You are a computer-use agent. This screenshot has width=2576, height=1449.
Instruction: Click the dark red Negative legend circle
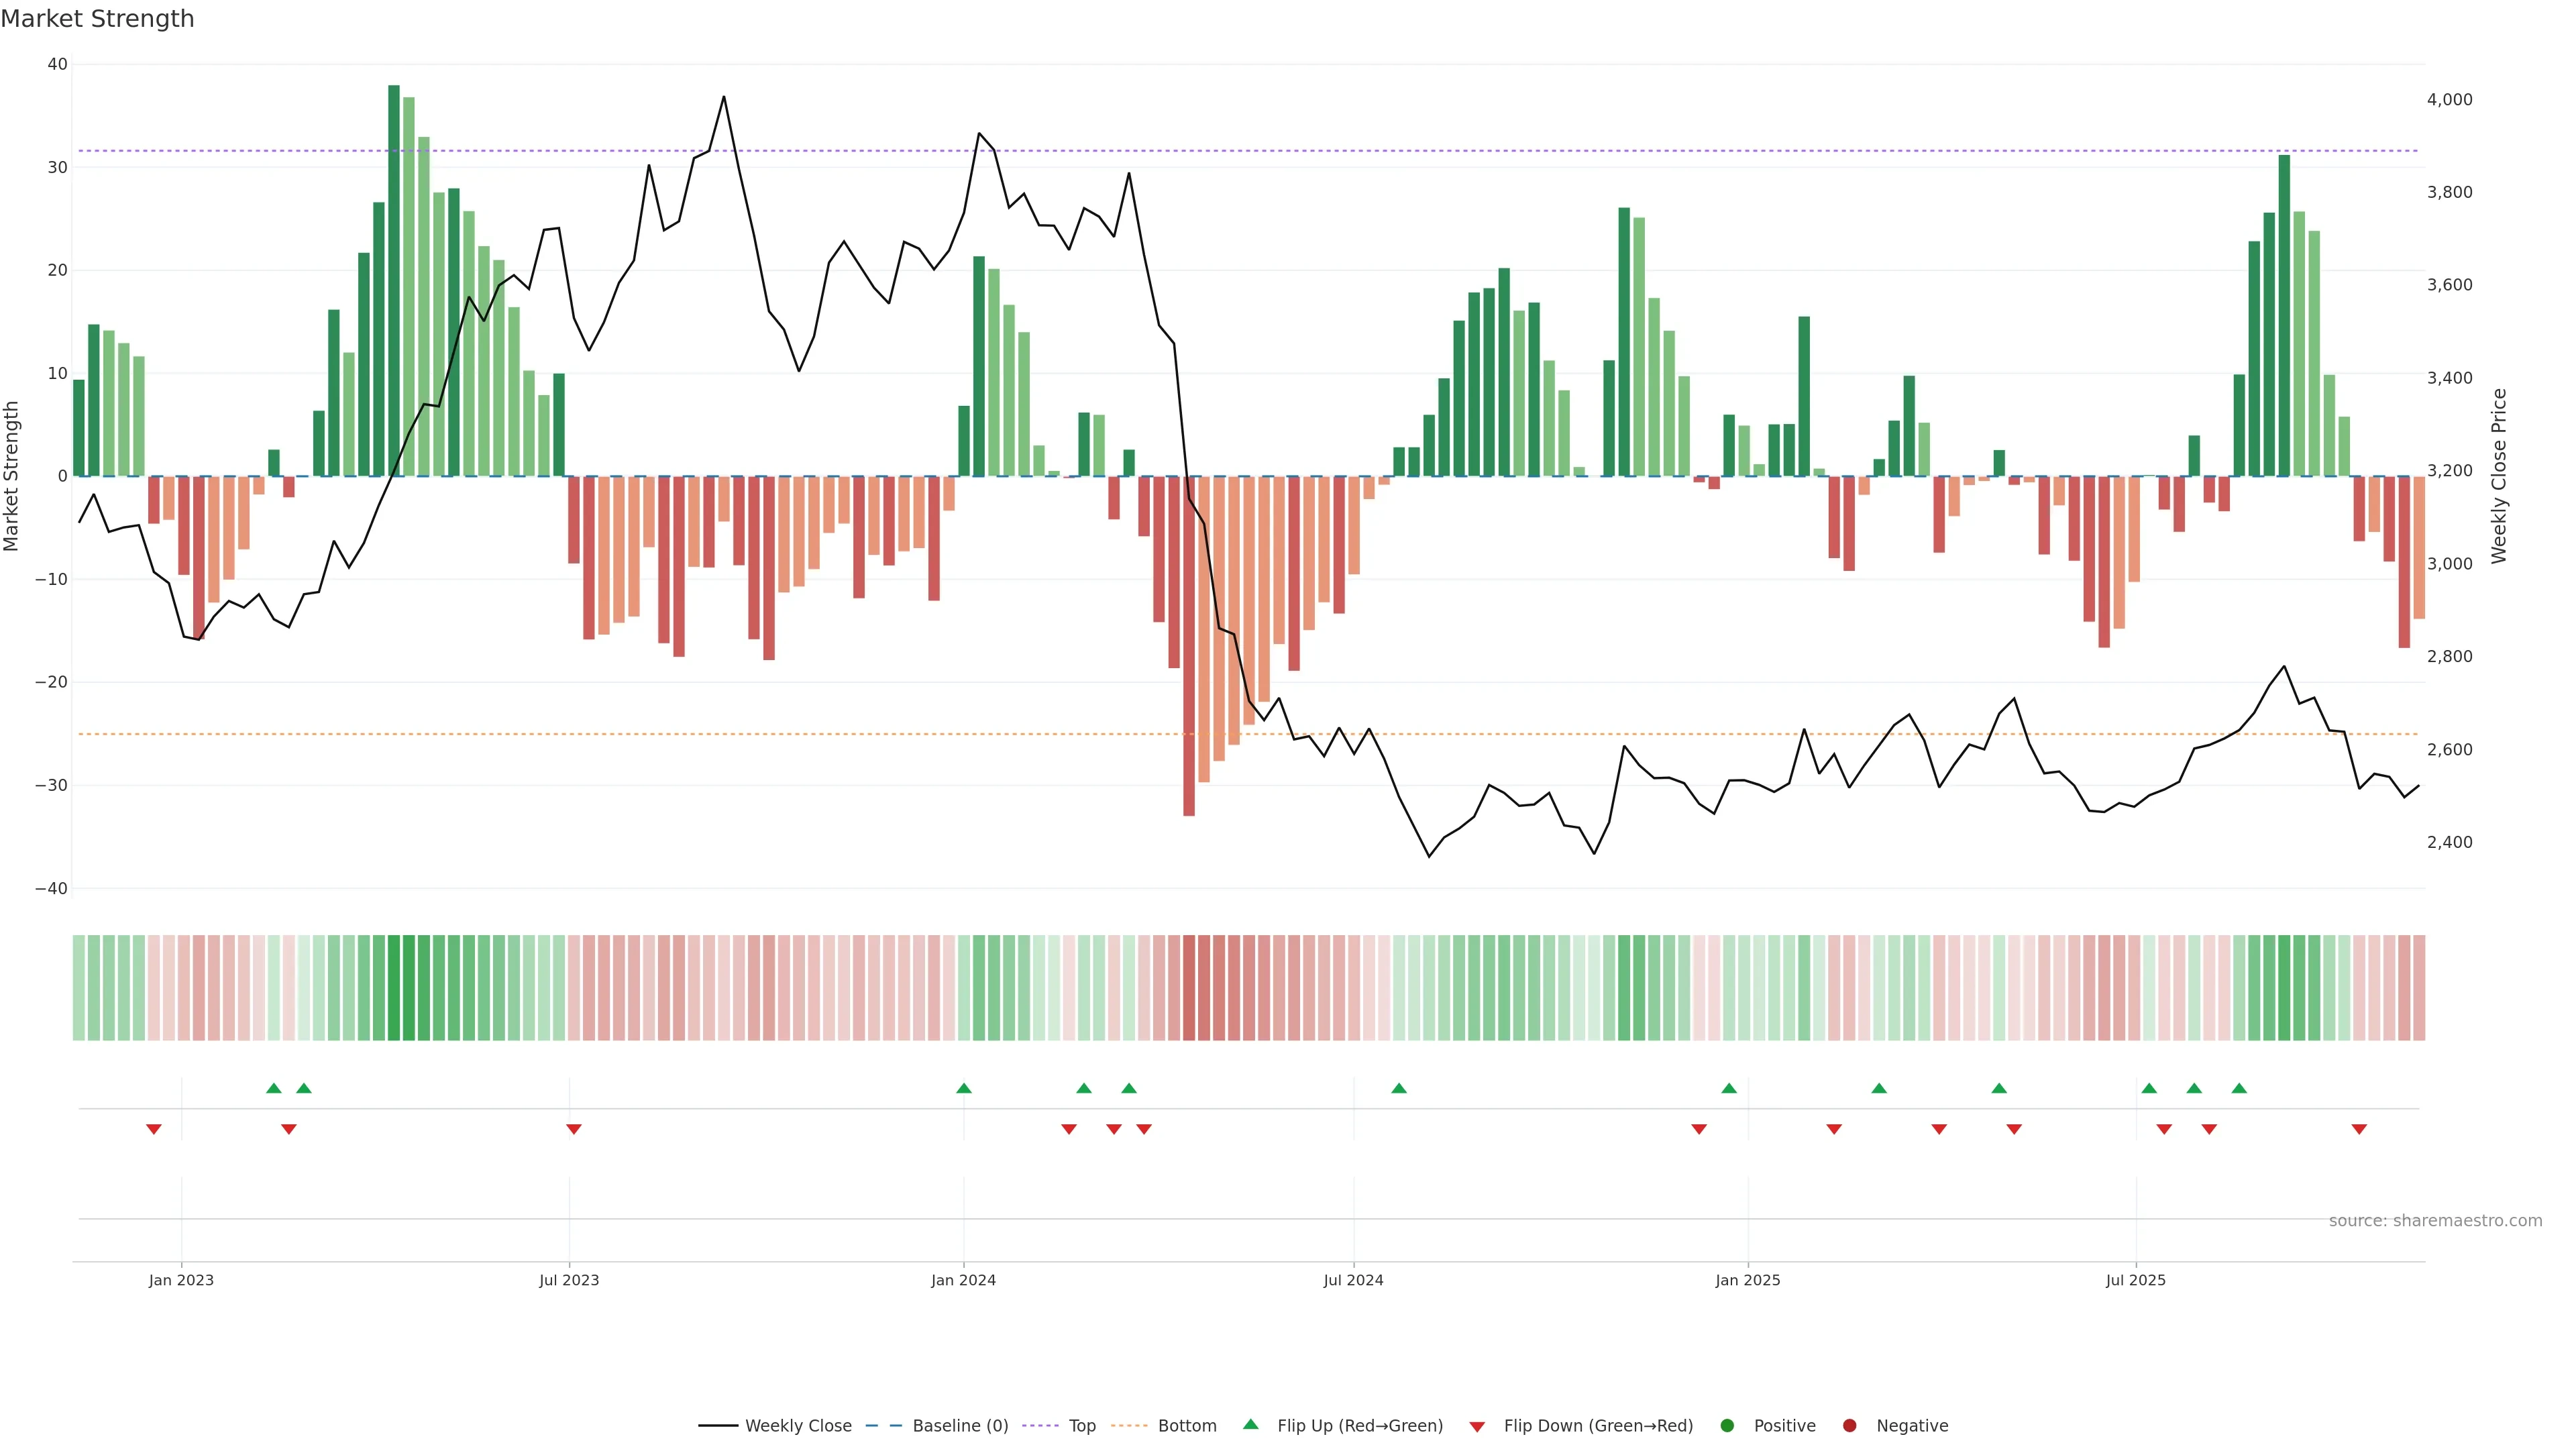(x=1849, y=1425)
